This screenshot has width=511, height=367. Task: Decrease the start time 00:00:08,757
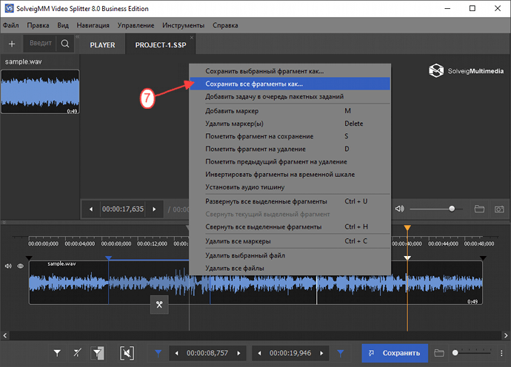(x=177, y=354)
